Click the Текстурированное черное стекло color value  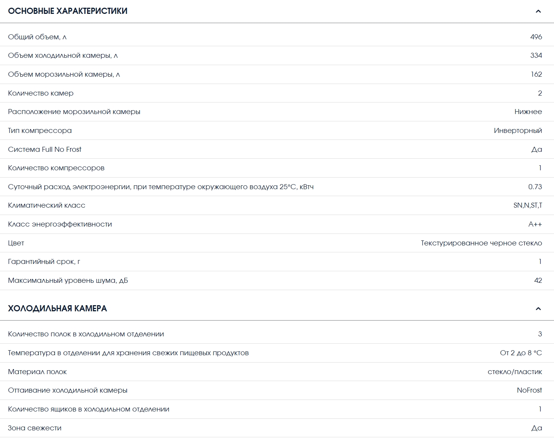coord(481,243)
